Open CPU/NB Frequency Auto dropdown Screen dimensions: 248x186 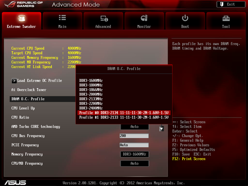(134, 163)
